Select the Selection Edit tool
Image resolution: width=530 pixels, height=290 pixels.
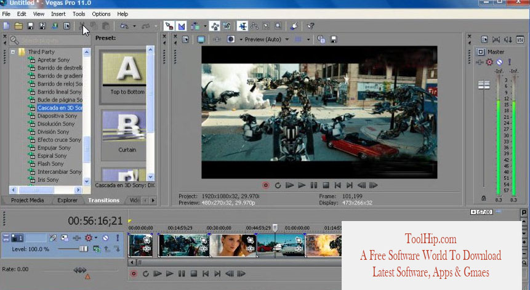click(x=266, y=26)
